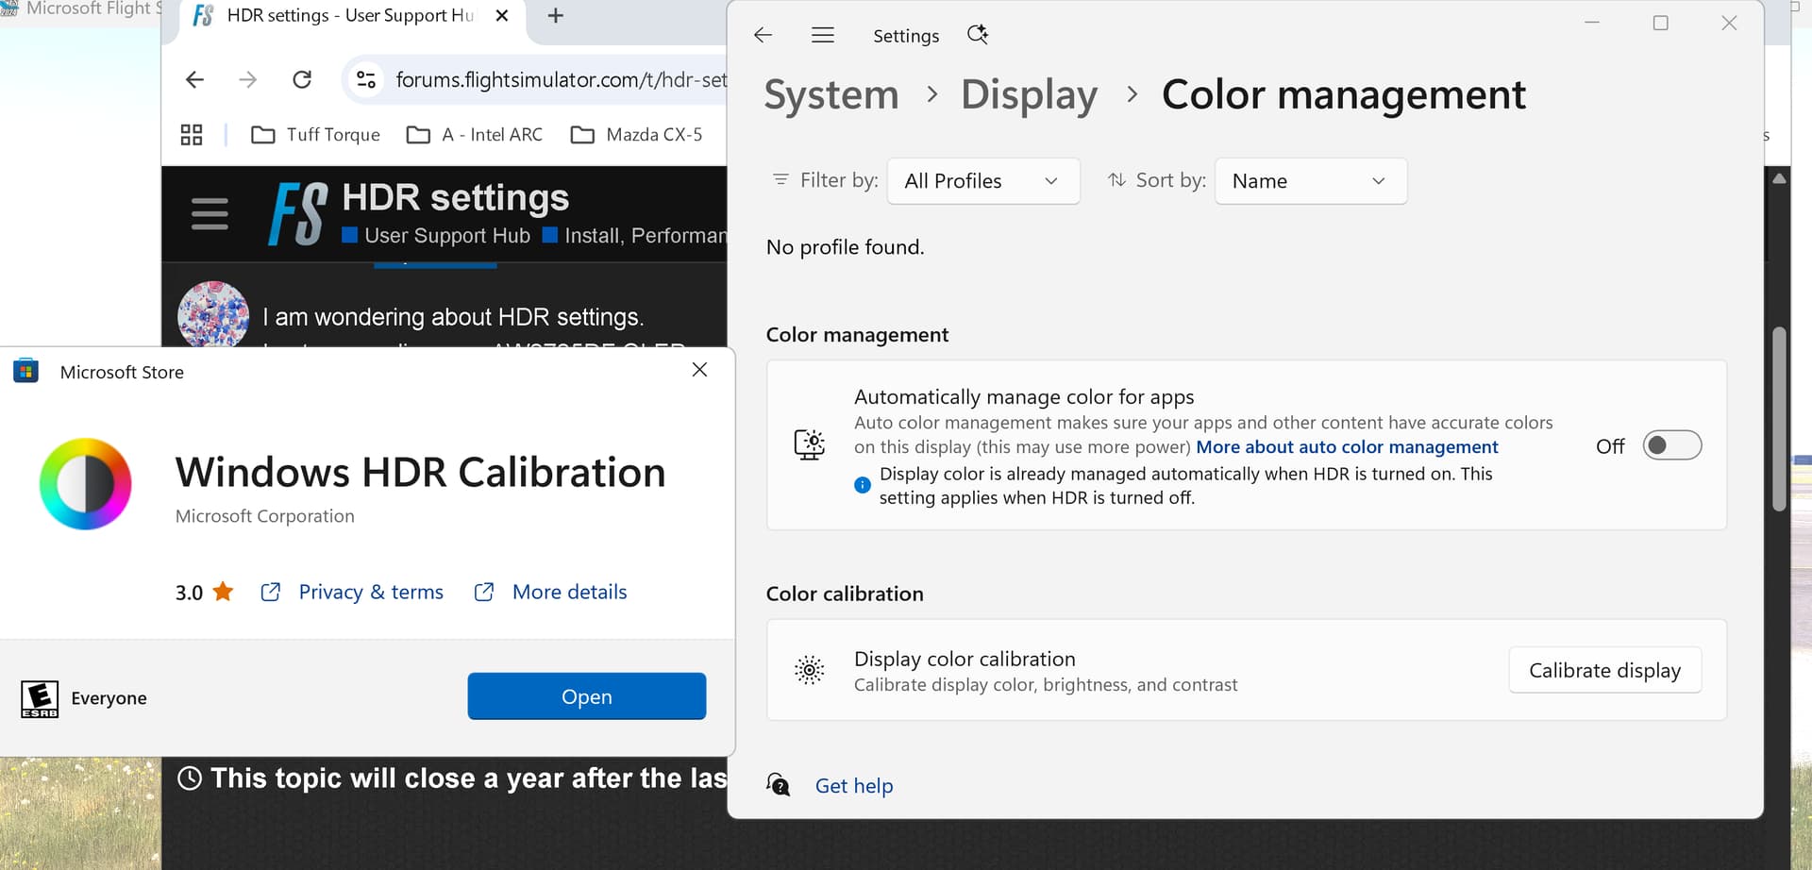1812x870 pixels.
Task: Click the 3.0 star rating
Action: pos(204,592)
